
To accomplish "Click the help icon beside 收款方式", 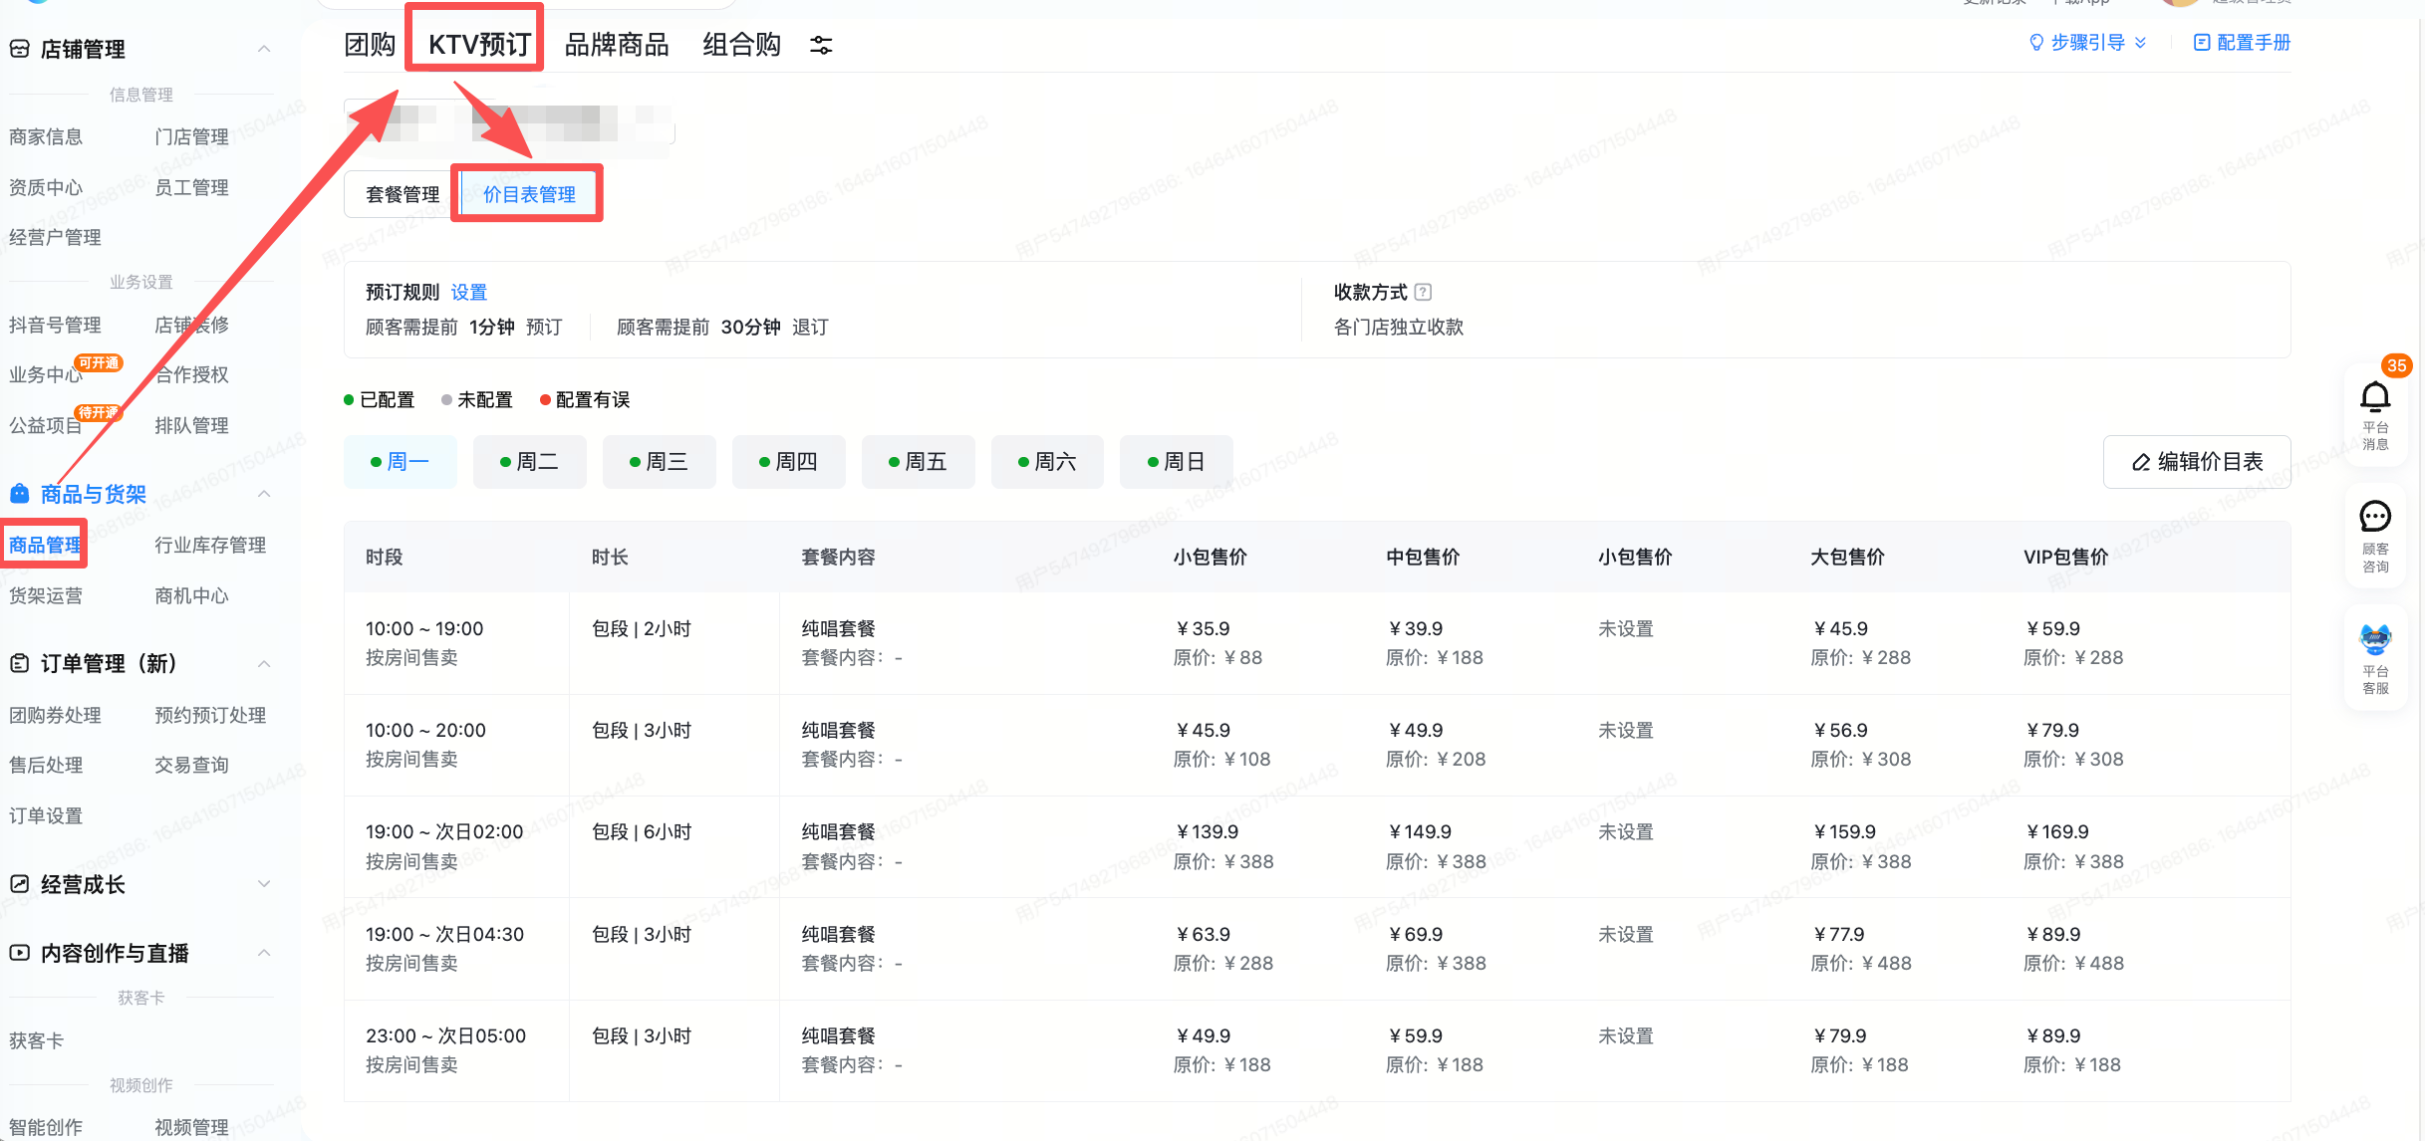I will click(x=1423, y=292).
